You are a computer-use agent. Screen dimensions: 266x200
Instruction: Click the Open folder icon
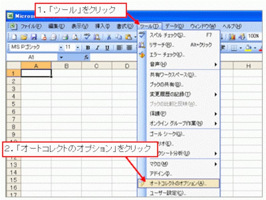24,37
